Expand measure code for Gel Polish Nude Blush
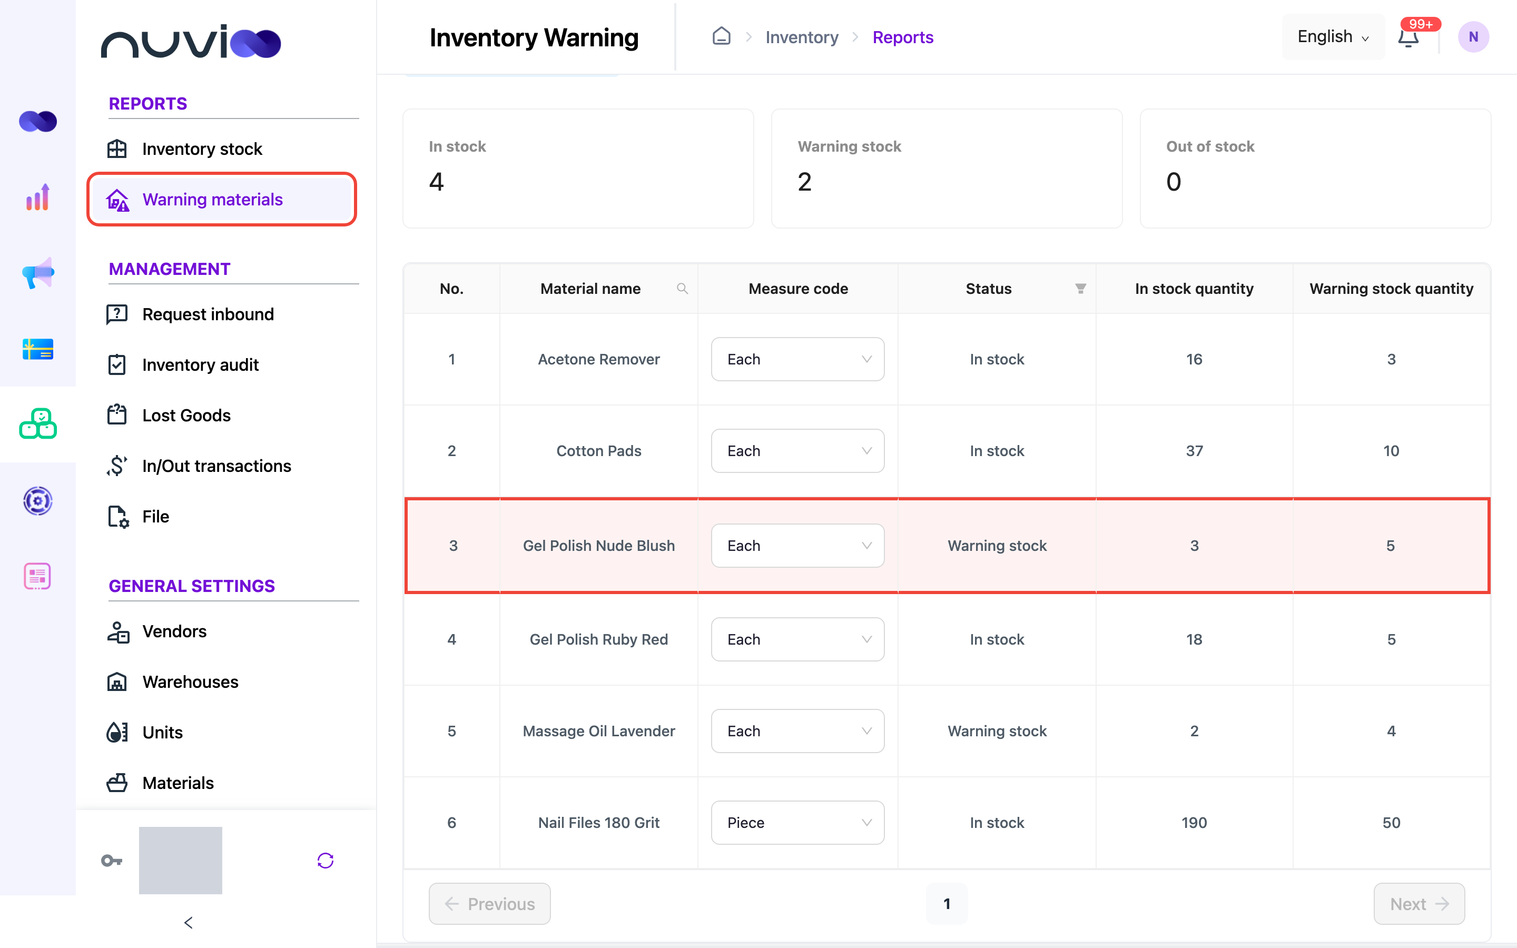Image resolution: width=1517 pixels, height=948 pixels. (797, 546)
